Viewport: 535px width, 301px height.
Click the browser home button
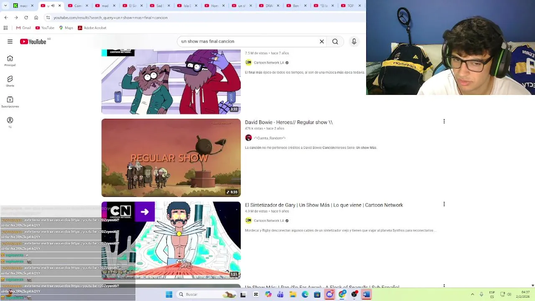coord(36,18)
